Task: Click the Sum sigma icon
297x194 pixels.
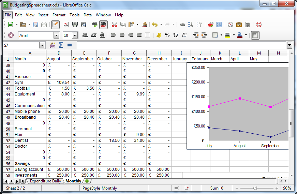Action: (x=61, y=45)
